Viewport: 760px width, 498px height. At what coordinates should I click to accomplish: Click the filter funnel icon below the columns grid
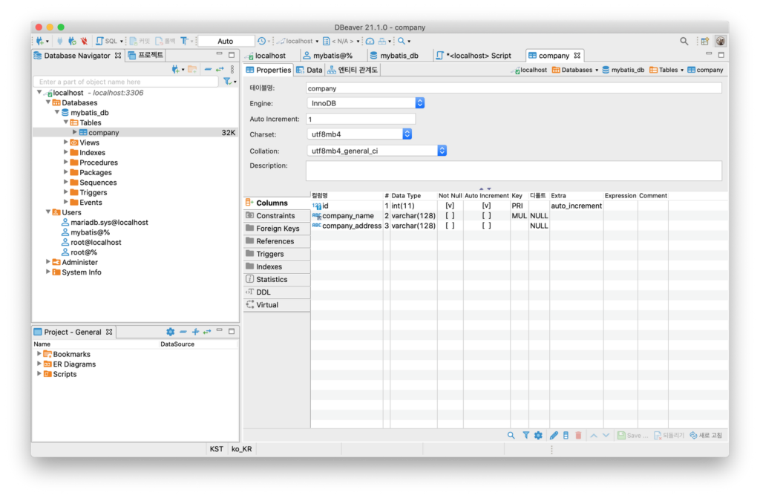point(525,436)
